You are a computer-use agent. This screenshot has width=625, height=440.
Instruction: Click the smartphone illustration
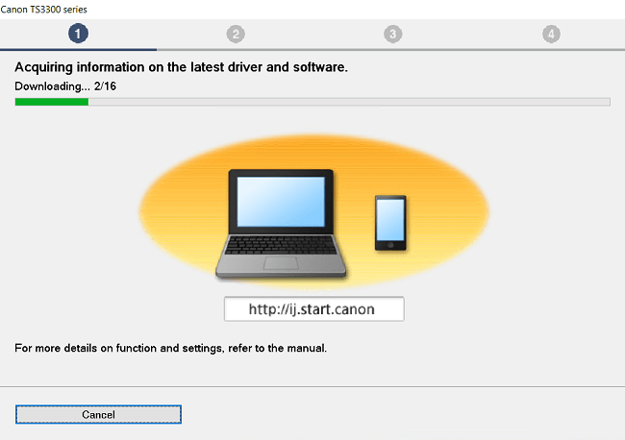pyautogui.click(x=390, y=223)
